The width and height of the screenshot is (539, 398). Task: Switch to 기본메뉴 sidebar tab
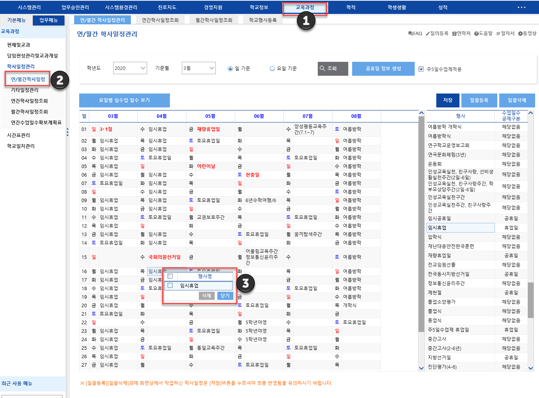(x=16, y=20)
